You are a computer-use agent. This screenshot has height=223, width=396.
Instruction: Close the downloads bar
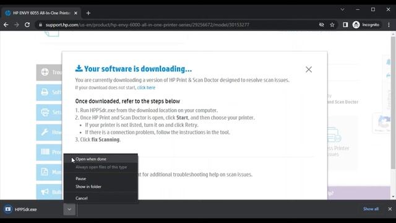point(390,209)
